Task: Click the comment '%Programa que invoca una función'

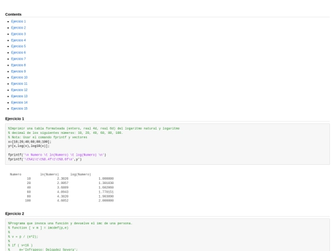Action: pyautogui.click(x=70, y=223)
